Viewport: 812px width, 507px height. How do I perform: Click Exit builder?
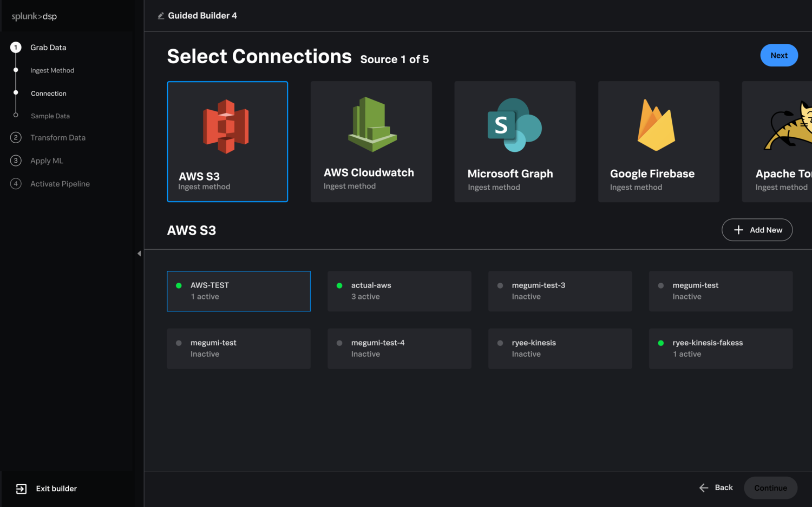(x=56, y=489)
